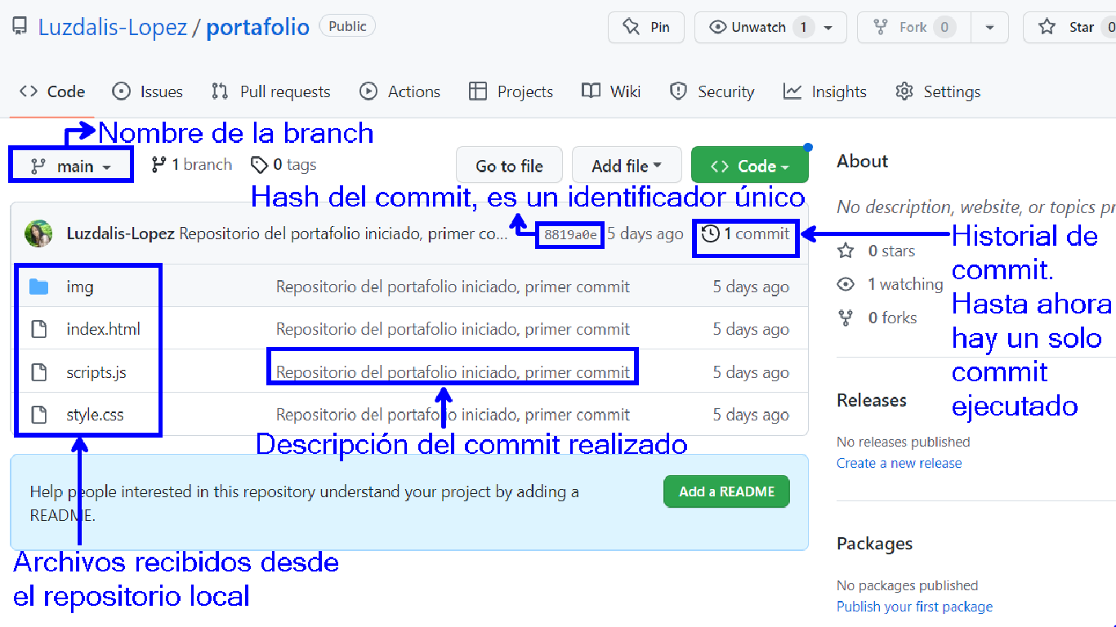Open the 1 watching link
Screen dimensions: 1116x627
tap(905, 284)
